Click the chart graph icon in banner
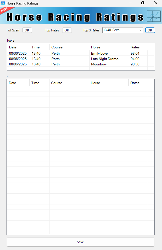The width and height of the screenshot is (162, 250). (x=154, y=16)
